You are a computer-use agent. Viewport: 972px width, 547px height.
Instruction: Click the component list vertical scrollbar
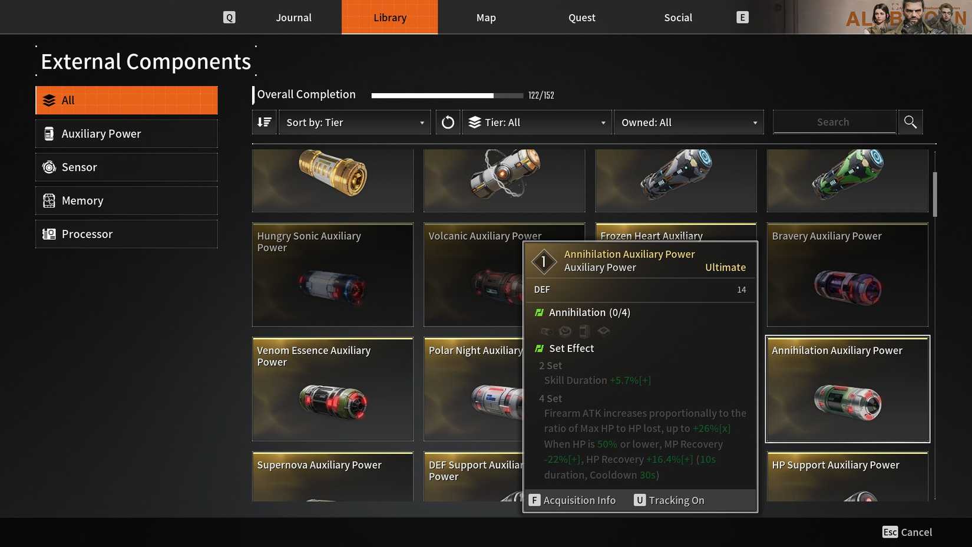[x=935, y=194]
